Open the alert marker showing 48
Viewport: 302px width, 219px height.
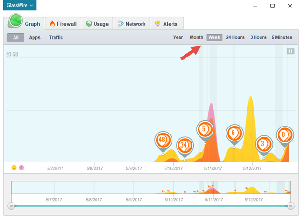[x=163, y=141]
